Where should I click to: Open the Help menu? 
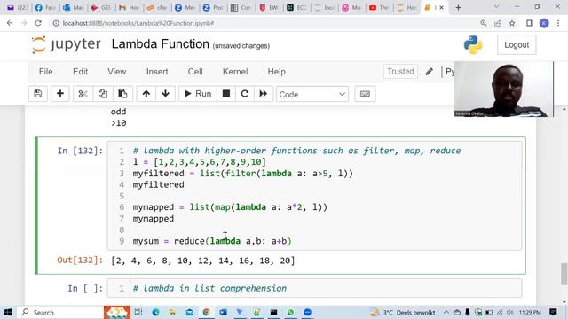click(276, 72)
